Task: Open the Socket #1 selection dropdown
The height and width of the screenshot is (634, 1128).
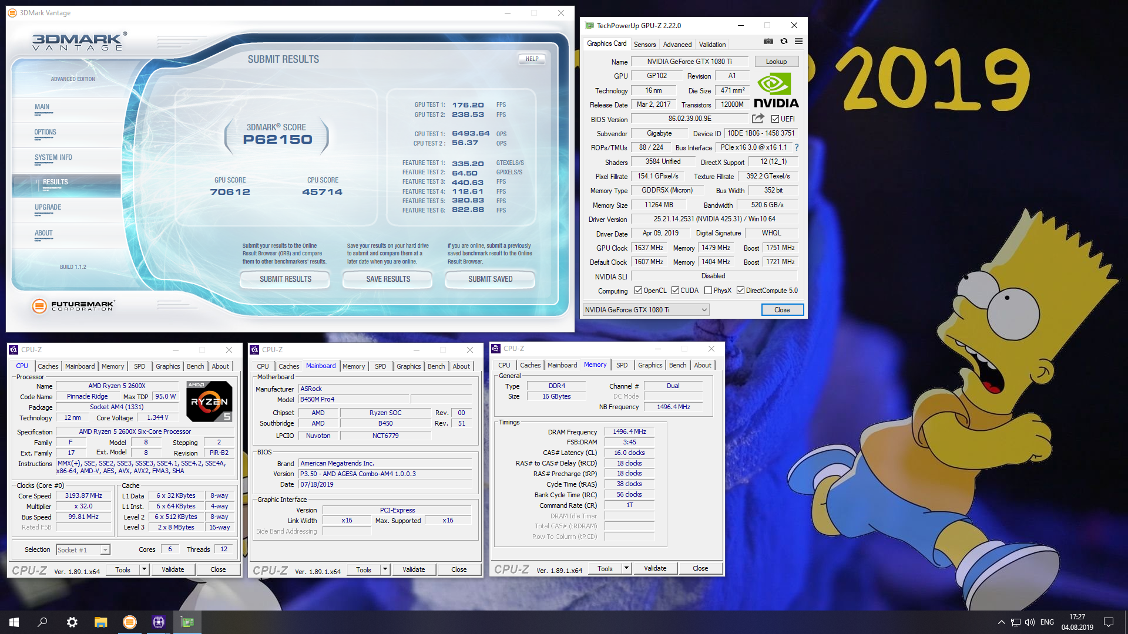Action: [x=83, y=550]
